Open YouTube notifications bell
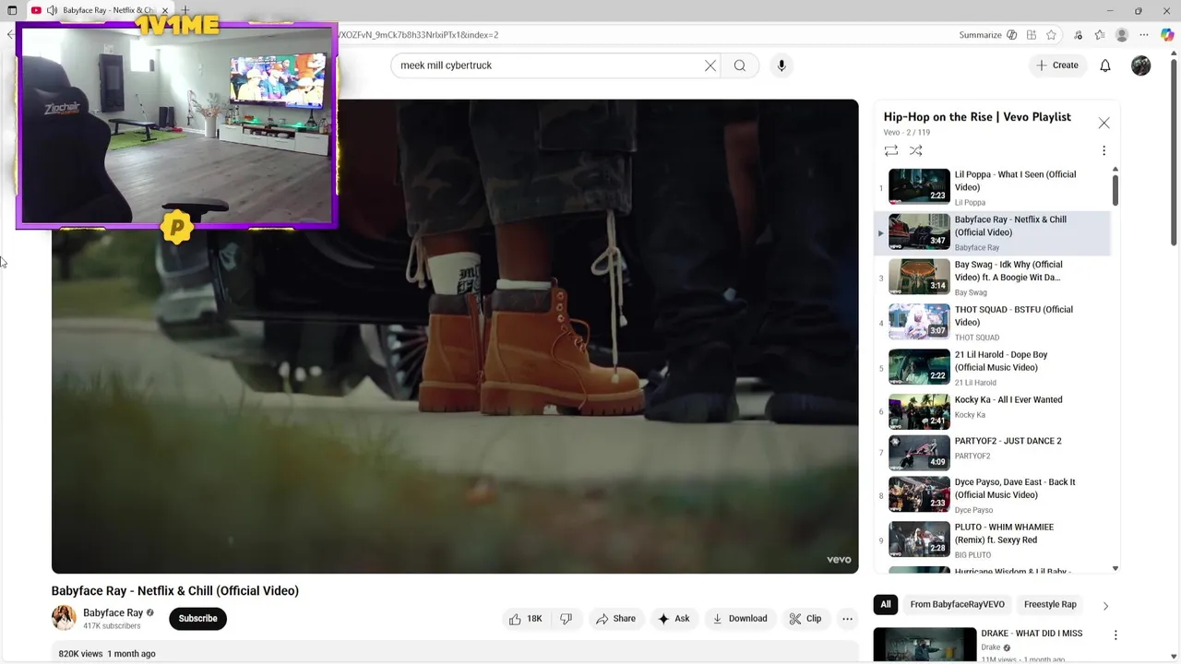 [x=1105, y=65]
